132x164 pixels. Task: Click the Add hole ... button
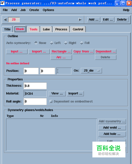coord(112,134)
